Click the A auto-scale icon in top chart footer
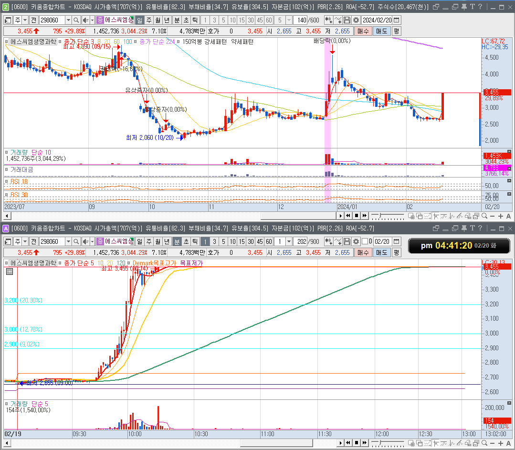This screenshot has height=450, width=515. click(x=508, y=216)
